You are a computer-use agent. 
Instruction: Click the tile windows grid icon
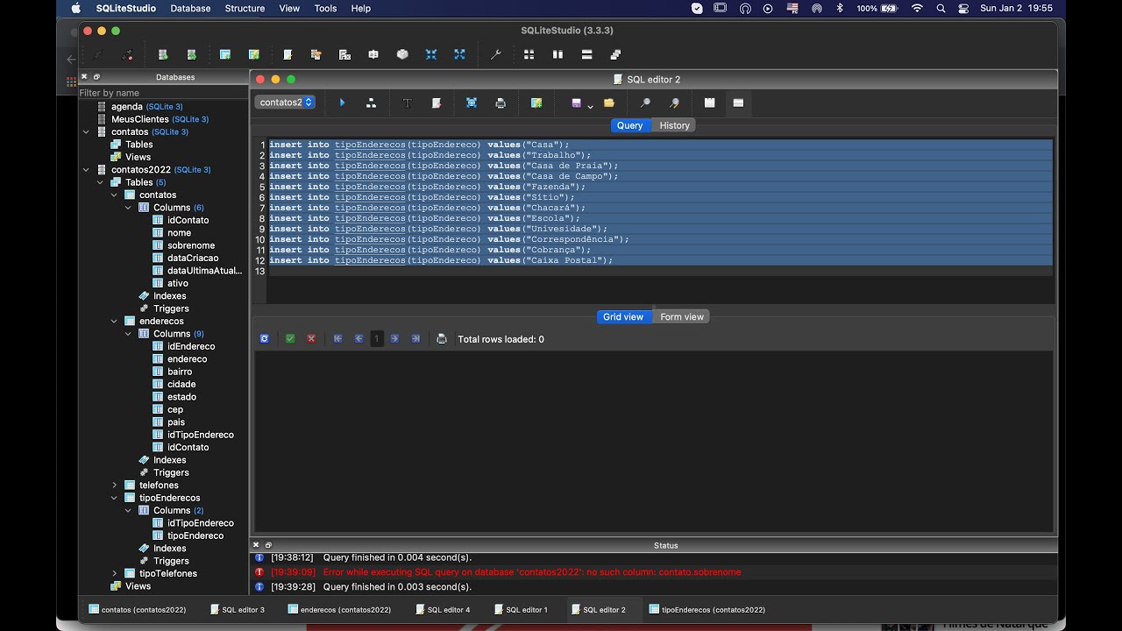pyautogui.click(x=529, y=54)
